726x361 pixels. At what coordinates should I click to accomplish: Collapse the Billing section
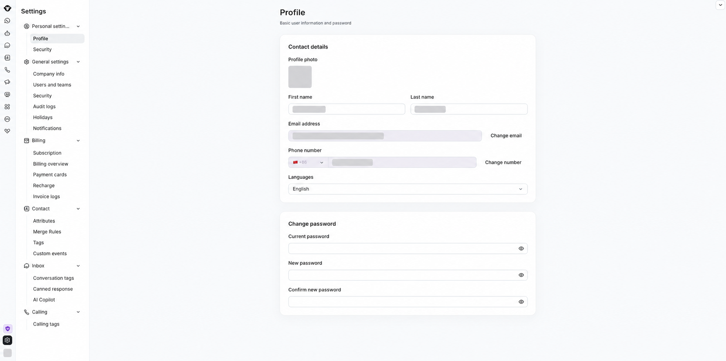pyautogui.click(x=78, y=141)
